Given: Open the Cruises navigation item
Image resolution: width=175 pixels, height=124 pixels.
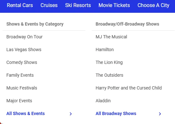Looking at the screenshot, I should click(49, 5).
